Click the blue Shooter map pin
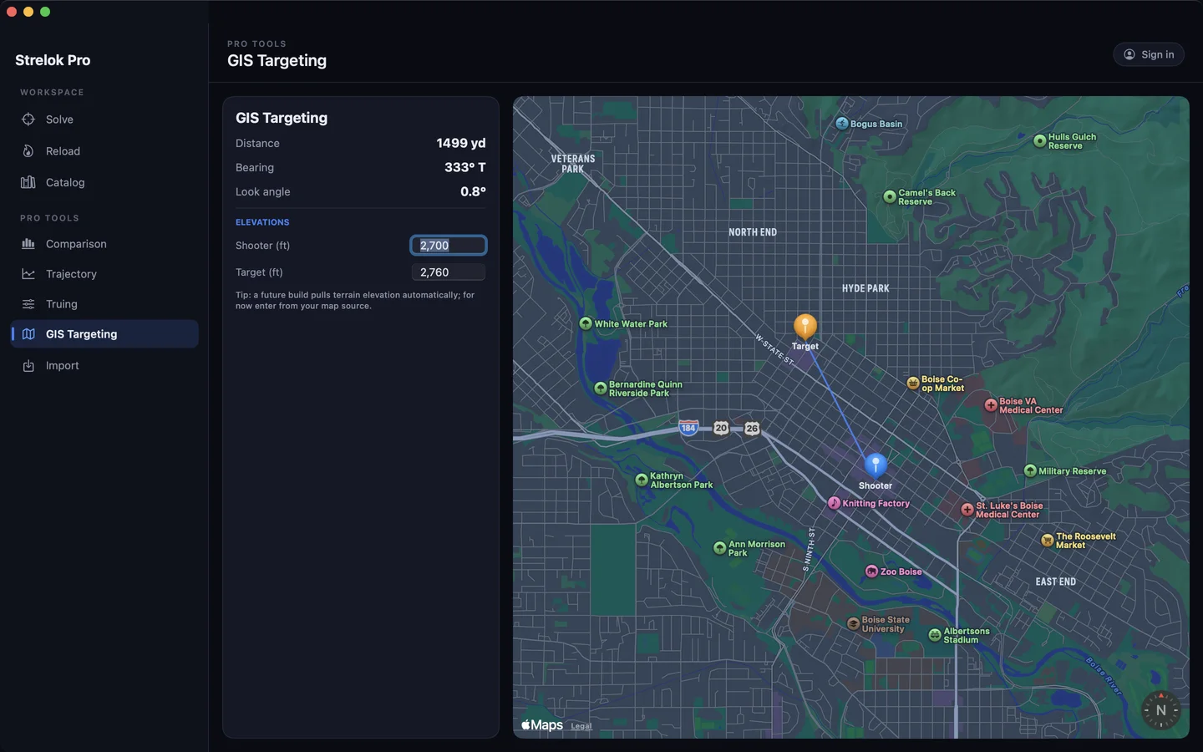Image resolution: width=1203 pixels, height=752 pixels. (x=876, y=466)
